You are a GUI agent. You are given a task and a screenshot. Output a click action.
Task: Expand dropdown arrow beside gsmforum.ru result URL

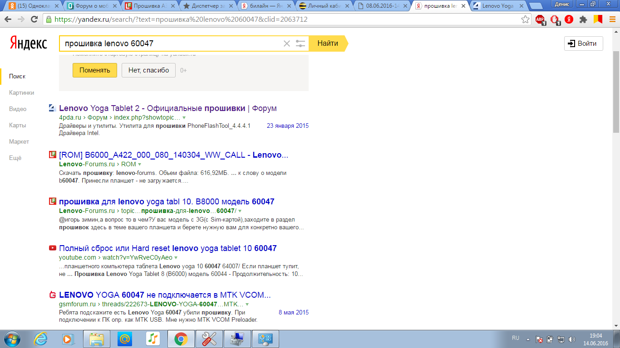pos(247,304)
